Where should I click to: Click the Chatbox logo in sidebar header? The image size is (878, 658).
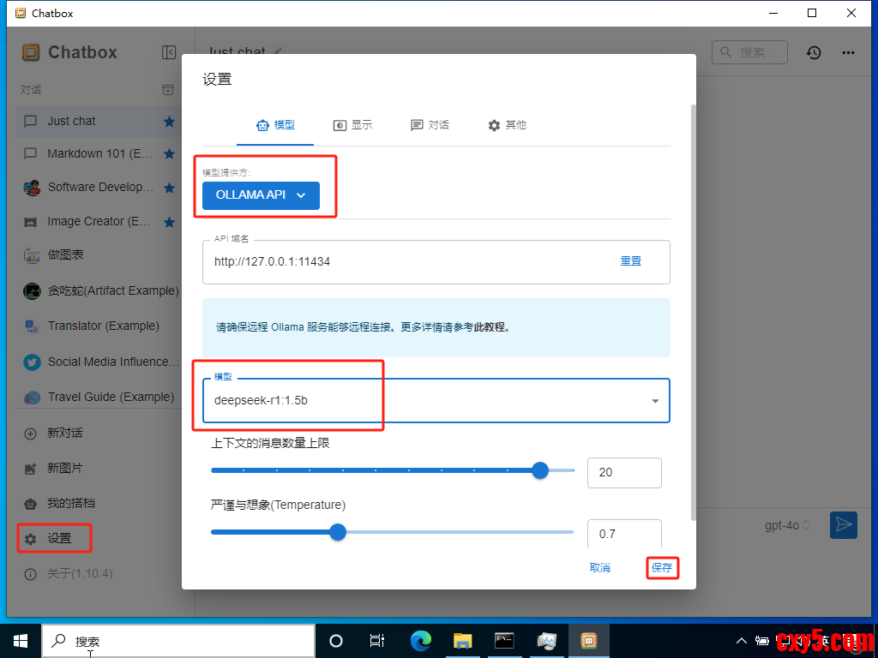[x=31, y=52]
